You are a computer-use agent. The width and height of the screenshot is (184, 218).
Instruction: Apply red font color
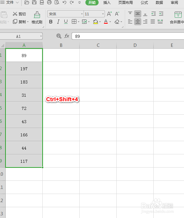(106, 22)
